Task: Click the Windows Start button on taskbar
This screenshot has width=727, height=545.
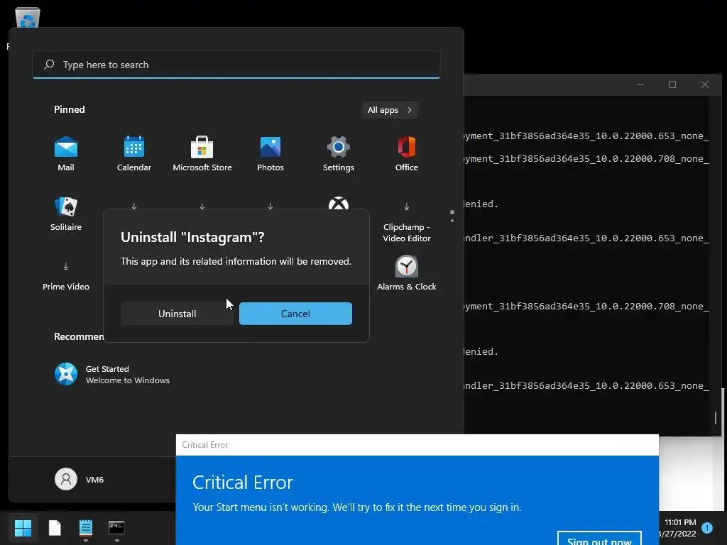Action: coord(23,527)
